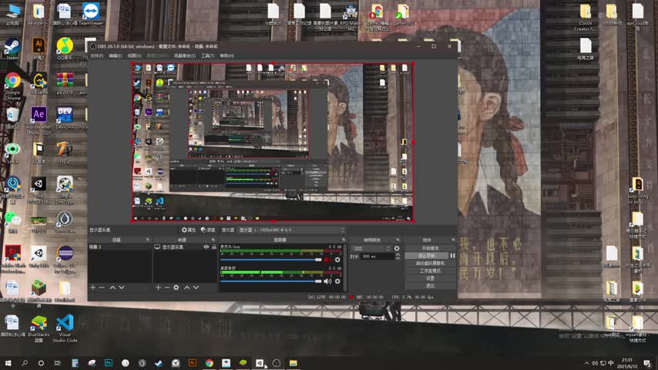Click Properties gear button above scenes panel
The height and width of the screenshot is (370, 658).
point(189,230)
